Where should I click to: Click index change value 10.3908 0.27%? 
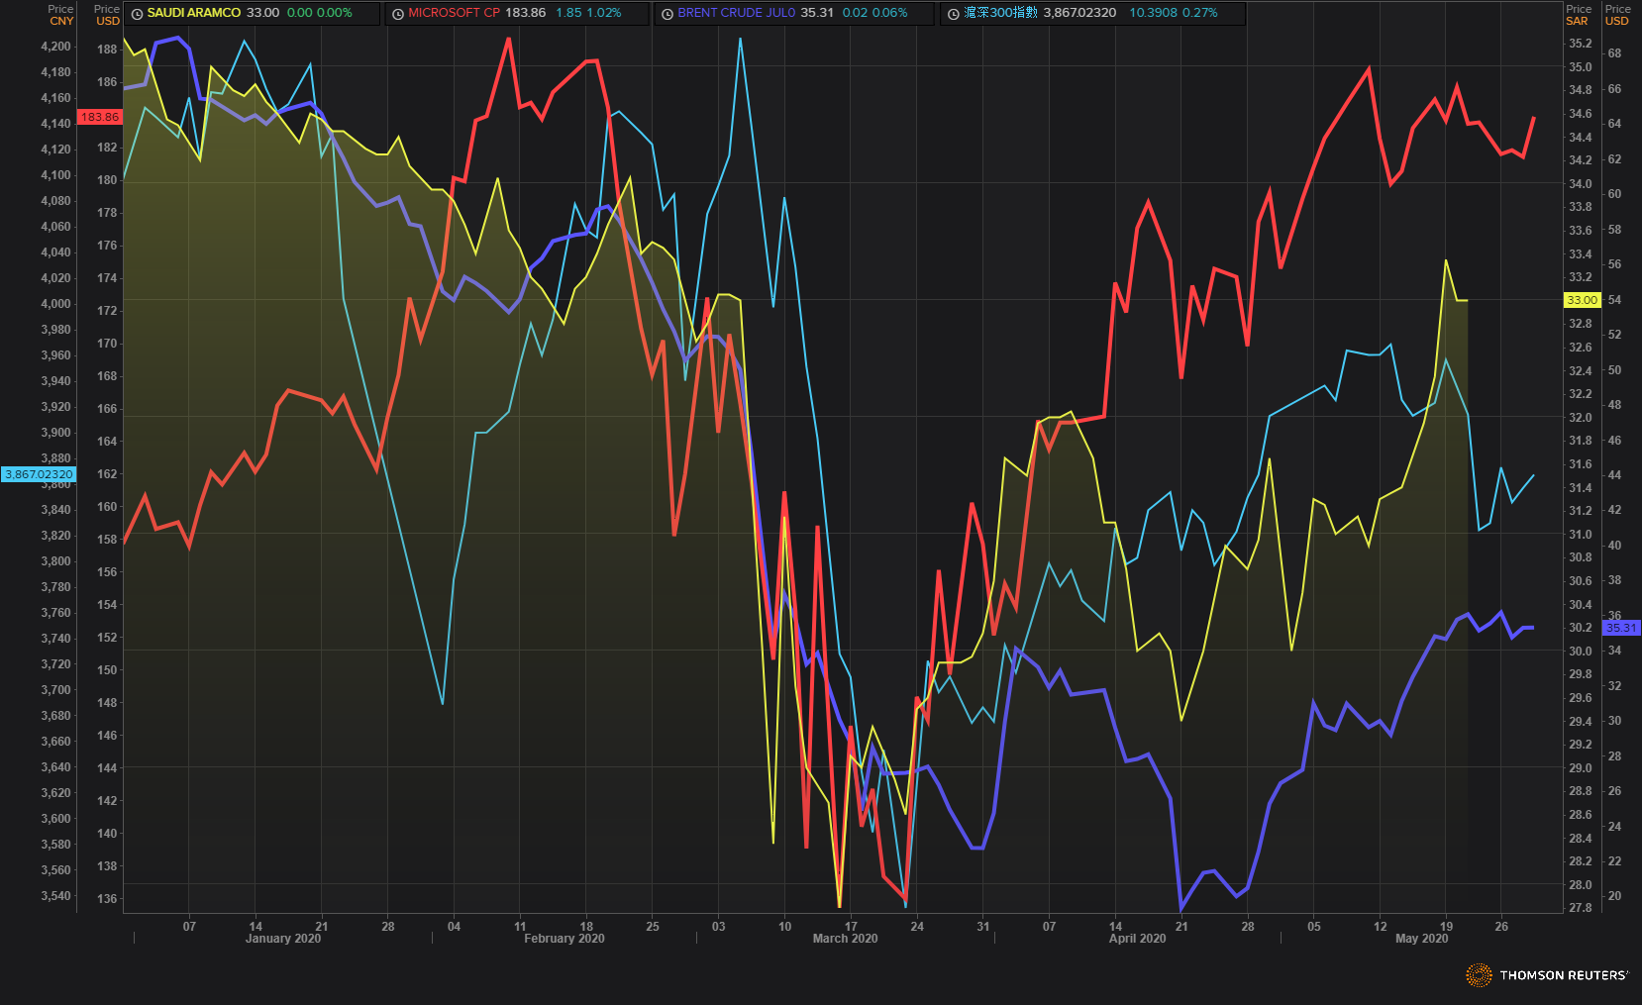1174,13
